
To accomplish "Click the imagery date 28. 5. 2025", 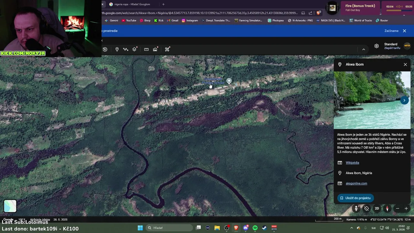I will point(60,219).
